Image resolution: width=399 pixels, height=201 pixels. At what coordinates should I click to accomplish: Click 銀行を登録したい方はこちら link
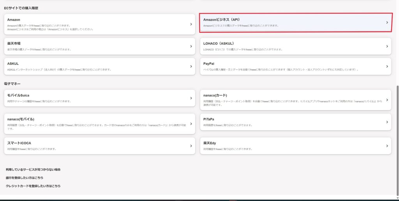tap(25, 178)
